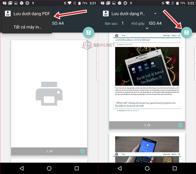196x174 pixels.
Task: Open printer dropdown arrow on right screen
Action: pyautogui.click(x=155, y=14)
